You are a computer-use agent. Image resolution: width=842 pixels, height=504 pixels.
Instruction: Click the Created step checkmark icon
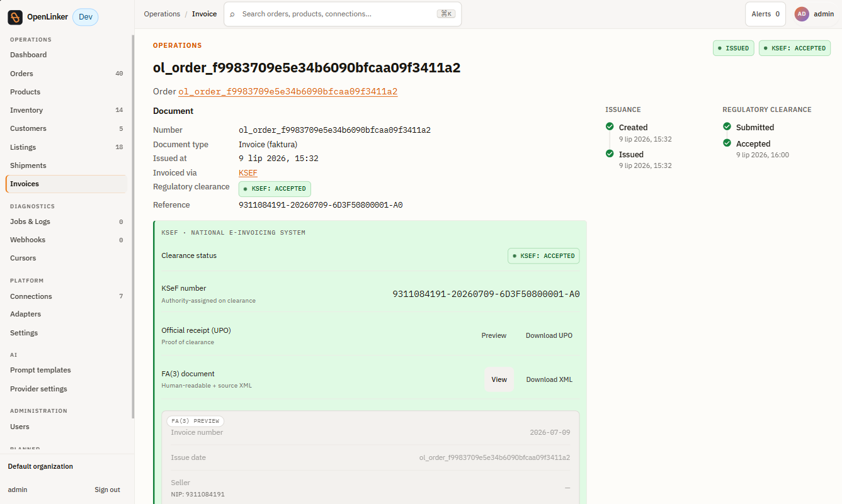pos(610,126)
